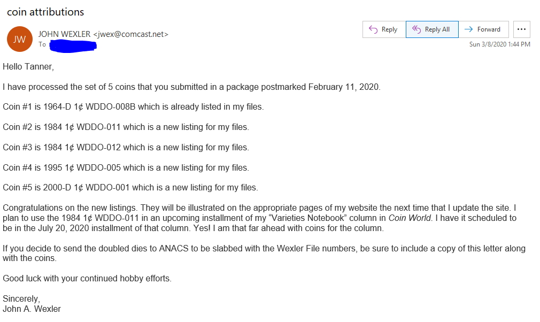Viewport: 540px width, 322px height.
Task: Open the more actions ellipsis menu
Action: click(x=521, y=29)
